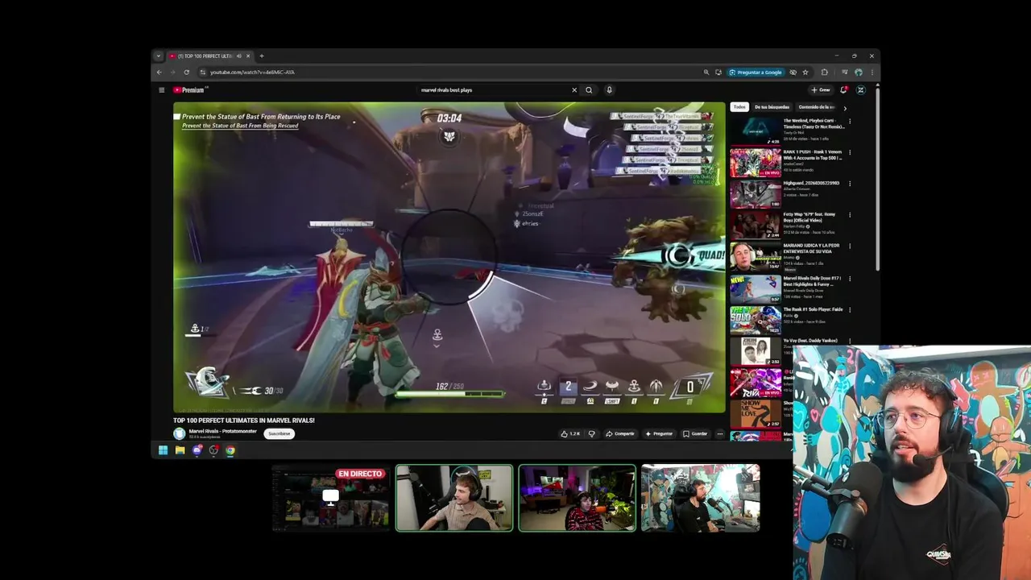This screenshot has height=580, width=1031.
Task: Open options for Fetty Wap 679 video
Action: coord(849,215)
